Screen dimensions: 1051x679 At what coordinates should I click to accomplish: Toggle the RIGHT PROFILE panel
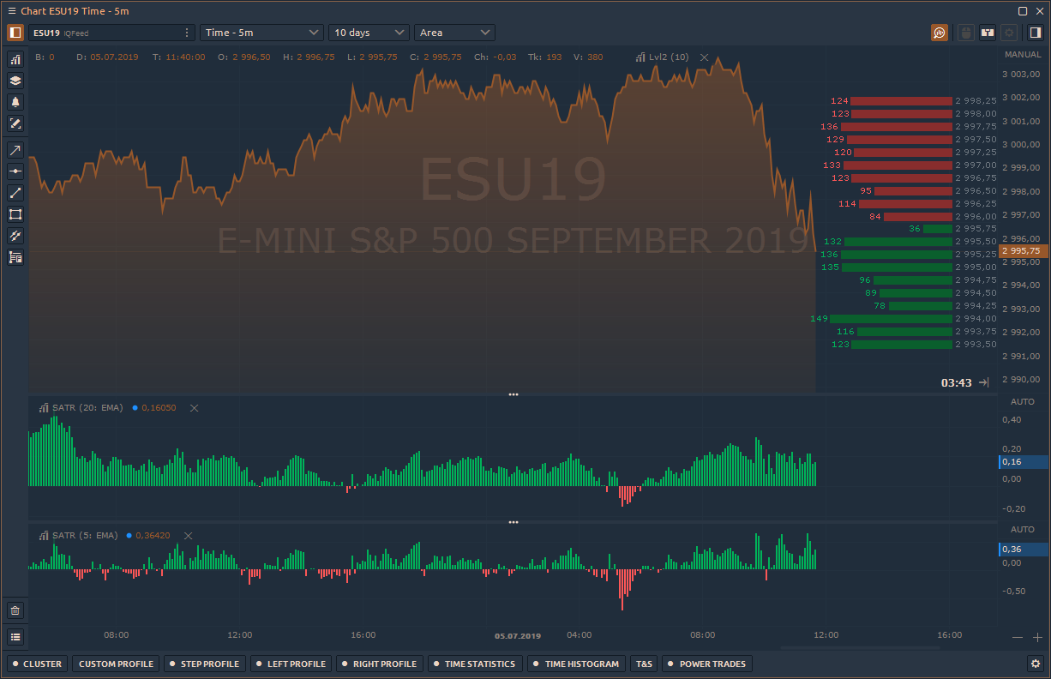point(380,664)
